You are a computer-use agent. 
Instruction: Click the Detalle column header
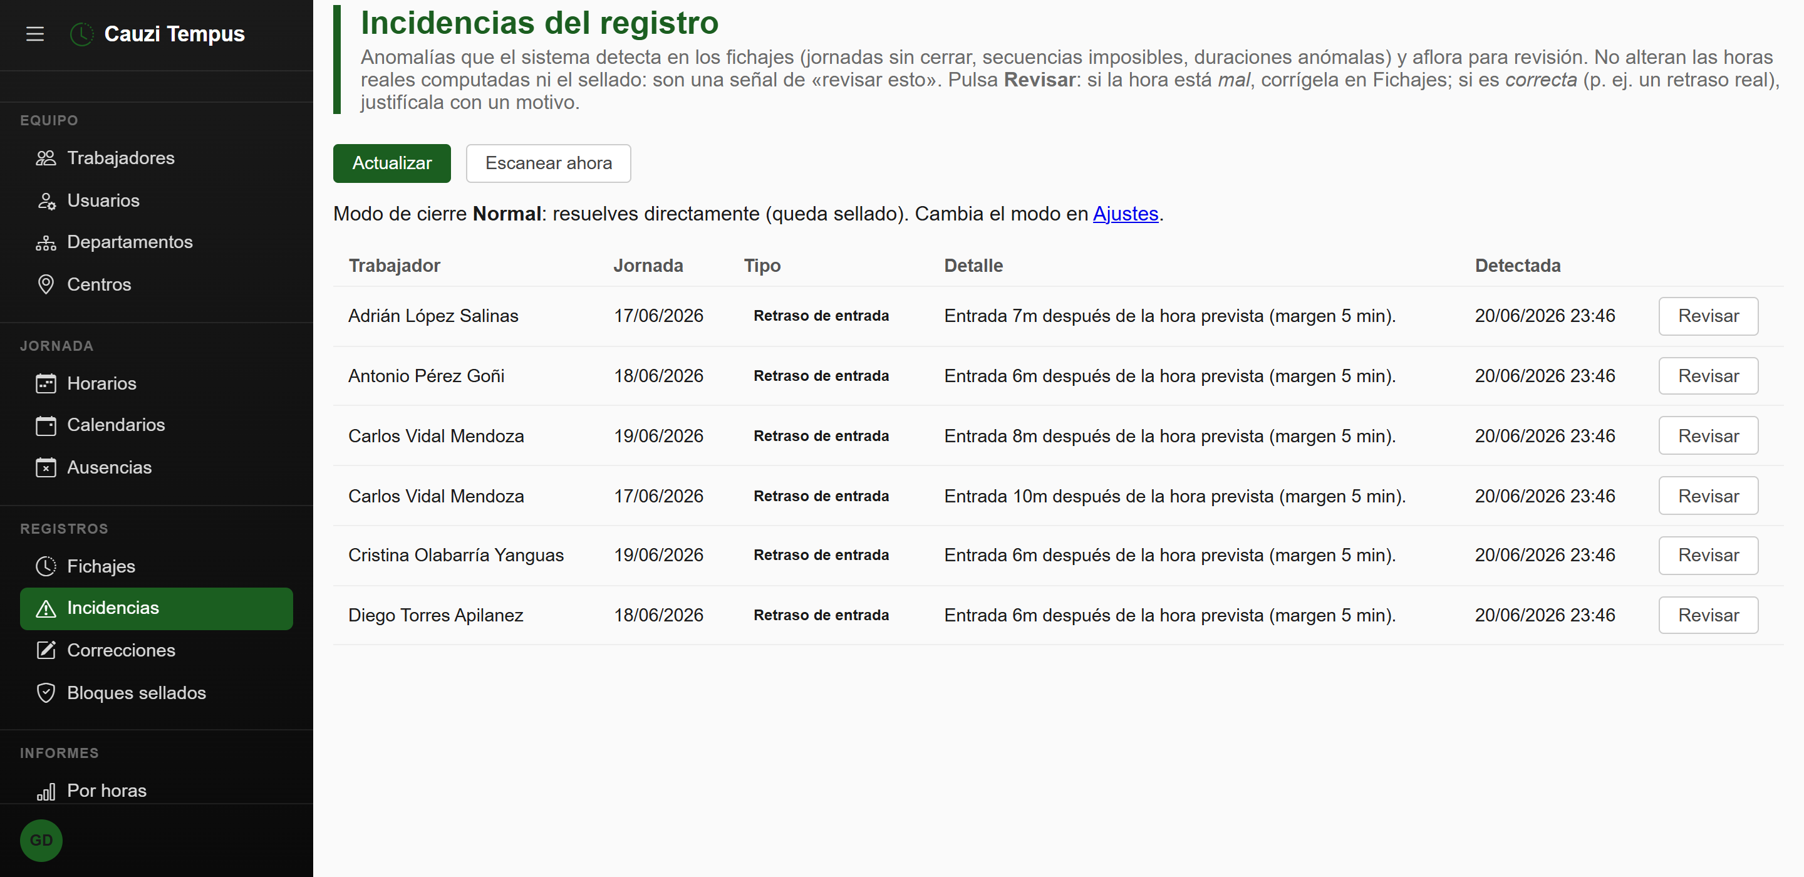click(x=973, y=266)
